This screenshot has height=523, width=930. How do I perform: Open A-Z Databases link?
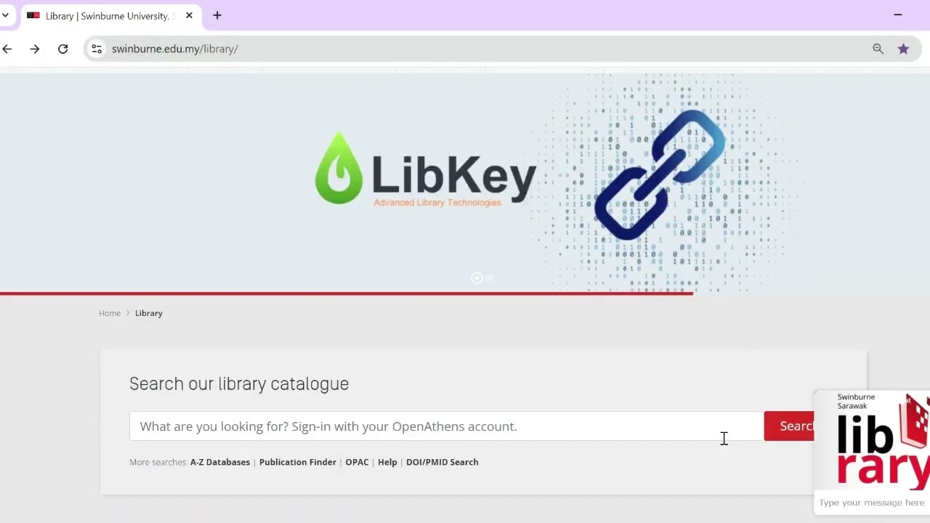[220, 462]
